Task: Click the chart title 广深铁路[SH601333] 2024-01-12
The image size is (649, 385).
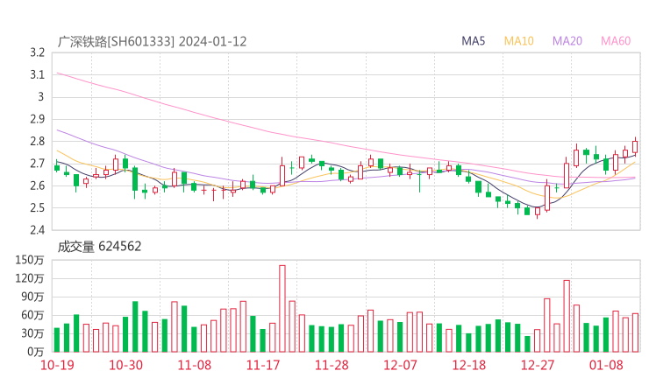Action: click(x=152, y=41)
